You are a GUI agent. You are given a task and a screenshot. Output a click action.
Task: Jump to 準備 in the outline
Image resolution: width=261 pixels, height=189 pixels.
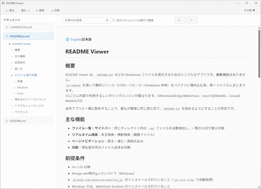[x=20, y=82]
